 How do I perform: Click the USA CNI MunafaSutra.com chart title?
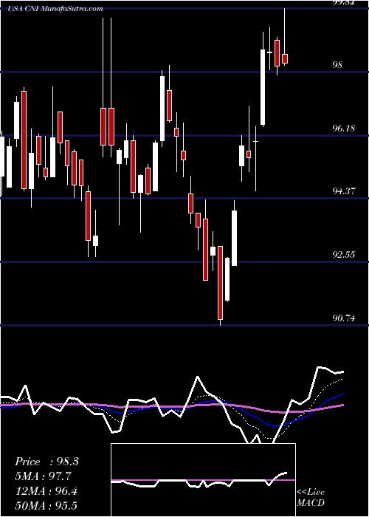pos(56,9)
